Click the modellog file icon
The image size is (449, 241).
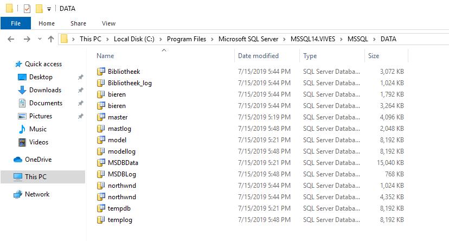[101, 151]
